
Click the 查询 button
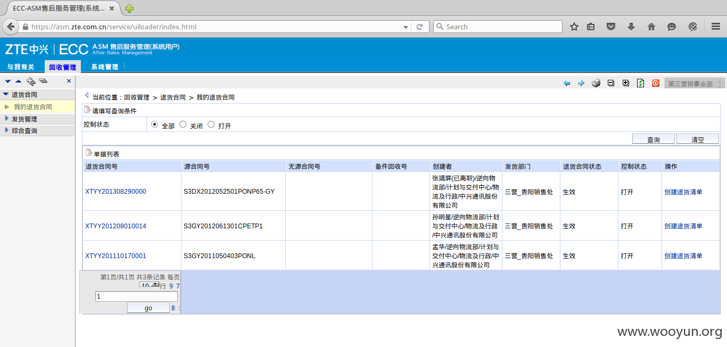[x=654, y=139]
